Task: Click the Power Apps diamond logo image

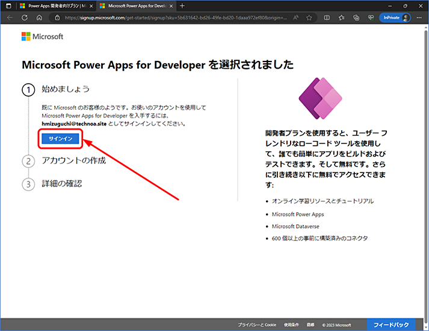Action: [x=320, y=98]
